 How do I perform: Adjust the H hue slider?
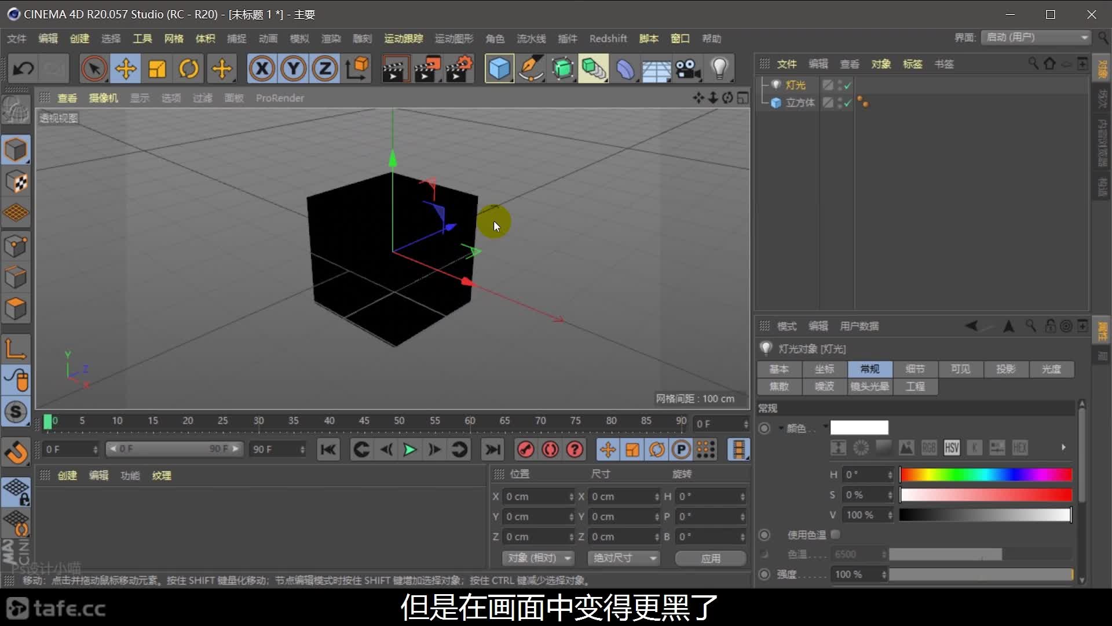[985, 475]
